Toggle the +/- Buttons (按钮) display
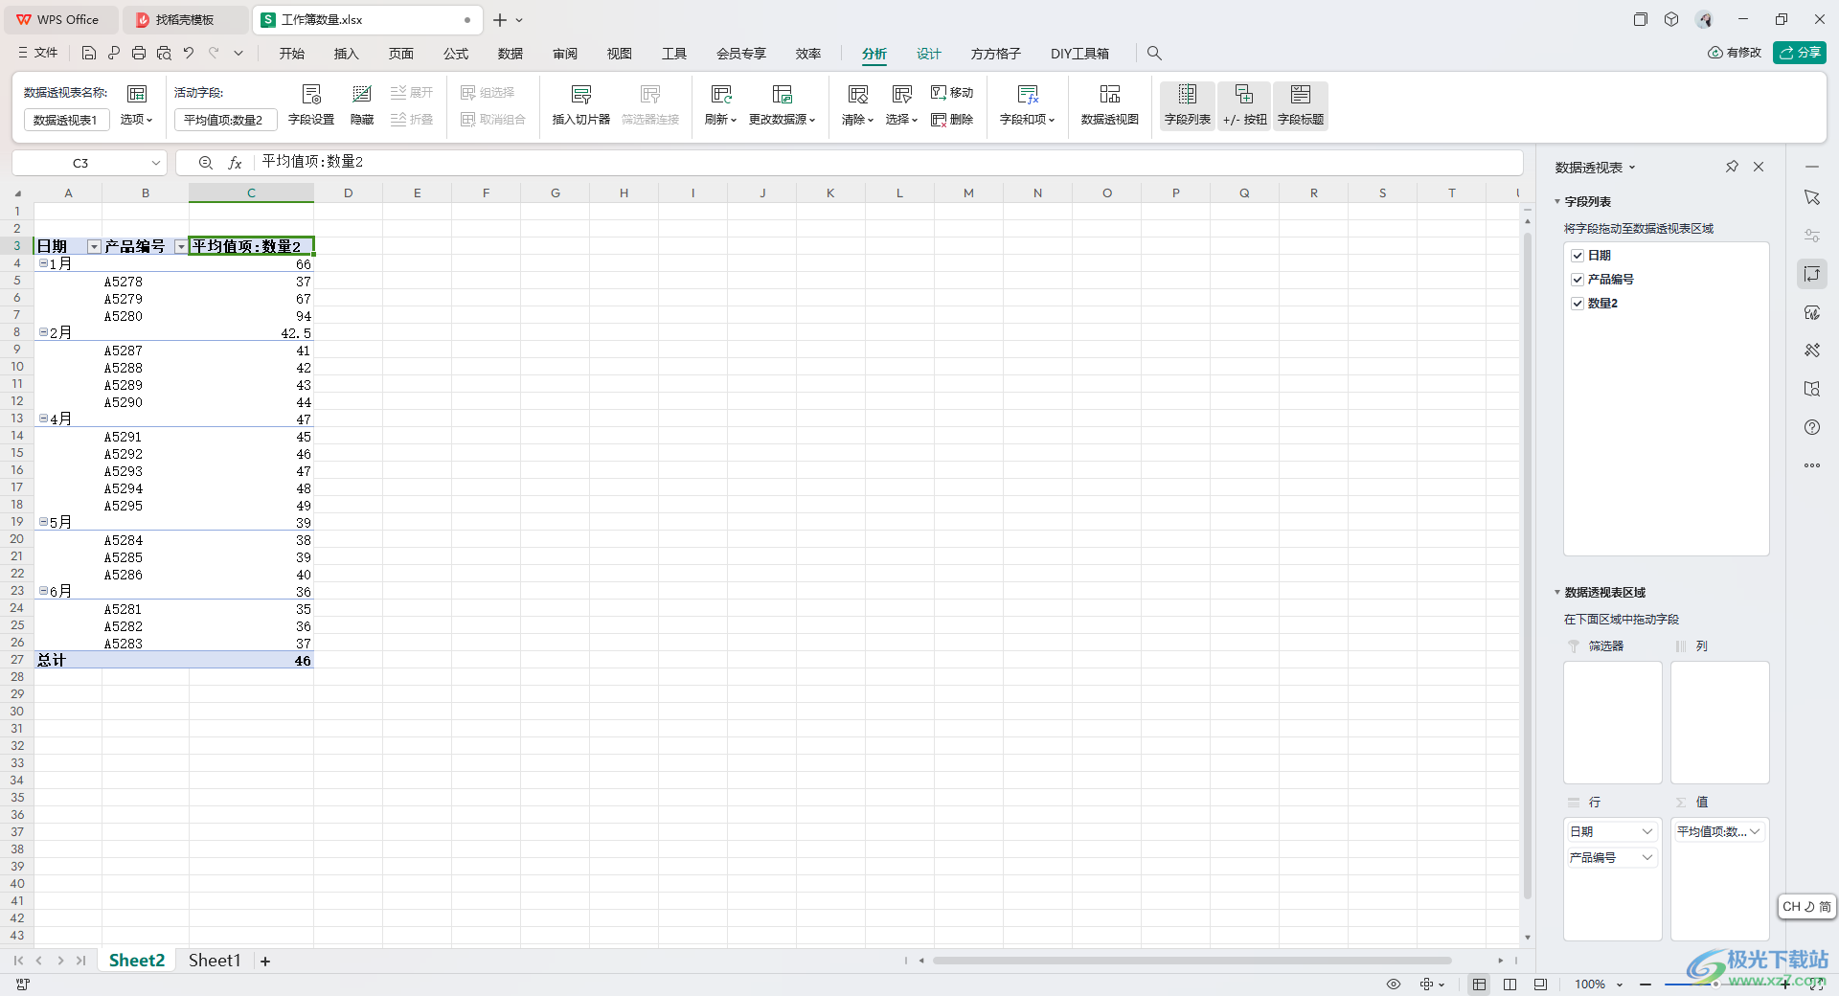The height and width of the screenshot is (996, 1839). point(1244,105)
